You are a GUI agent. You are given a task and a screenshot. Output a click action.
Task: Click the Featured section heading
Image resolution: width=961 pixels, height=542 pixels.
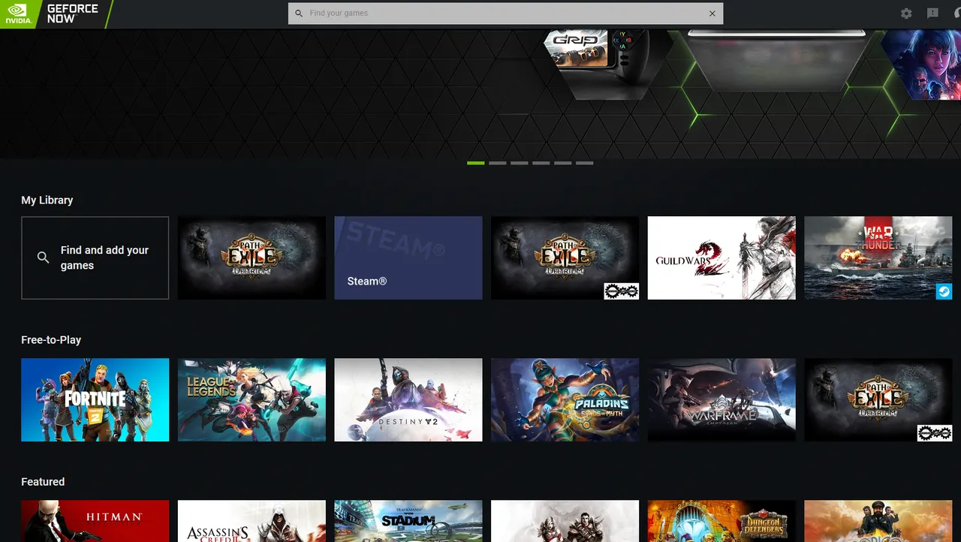pyautogui.click(x=43, y=482)
